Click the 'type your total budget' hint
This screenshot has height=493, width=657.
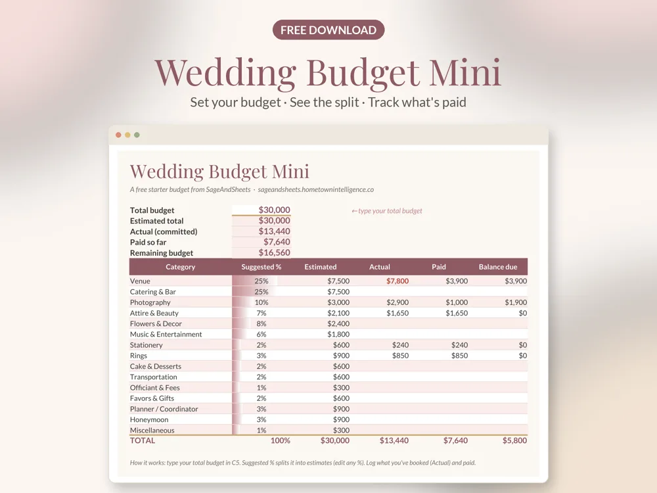387,211
